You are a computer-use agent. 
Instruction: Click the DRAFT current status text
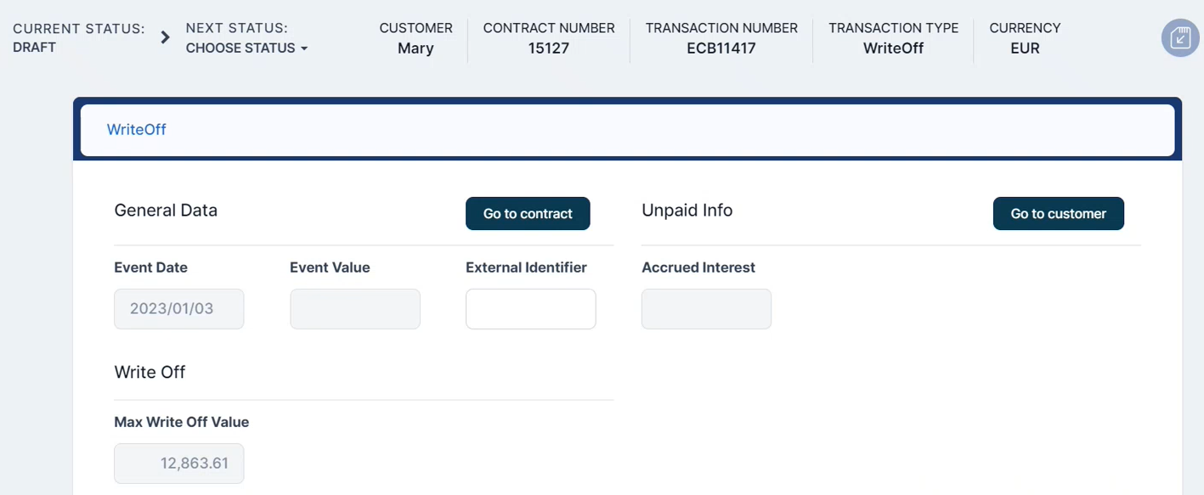click(35, 48)
